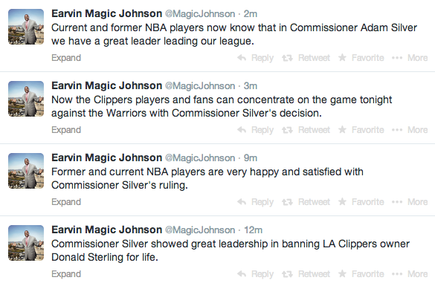Viewport: 435px width, 286px height.
Task: Retweet the Commissioner Silver's ruling tweet
Action: (306, 202)
